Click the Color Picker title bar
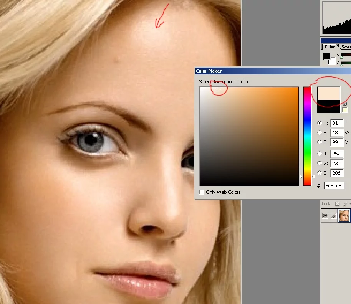The height and width of the screenshot is (304, 351). click(273, 71)
